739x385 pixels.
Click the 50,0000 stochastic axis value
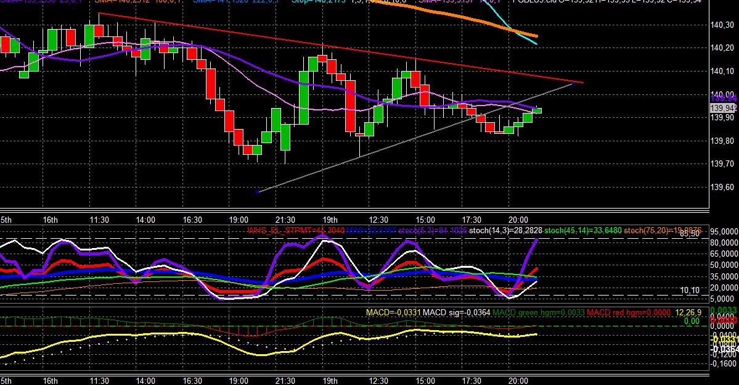click(x=724, y=265)
